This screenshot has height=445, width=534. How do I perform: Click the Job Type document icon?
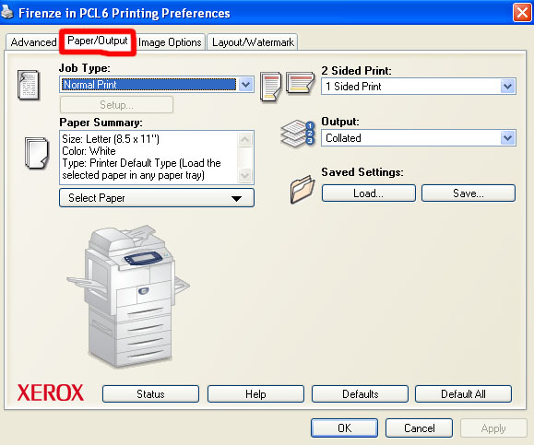(29, 85)
